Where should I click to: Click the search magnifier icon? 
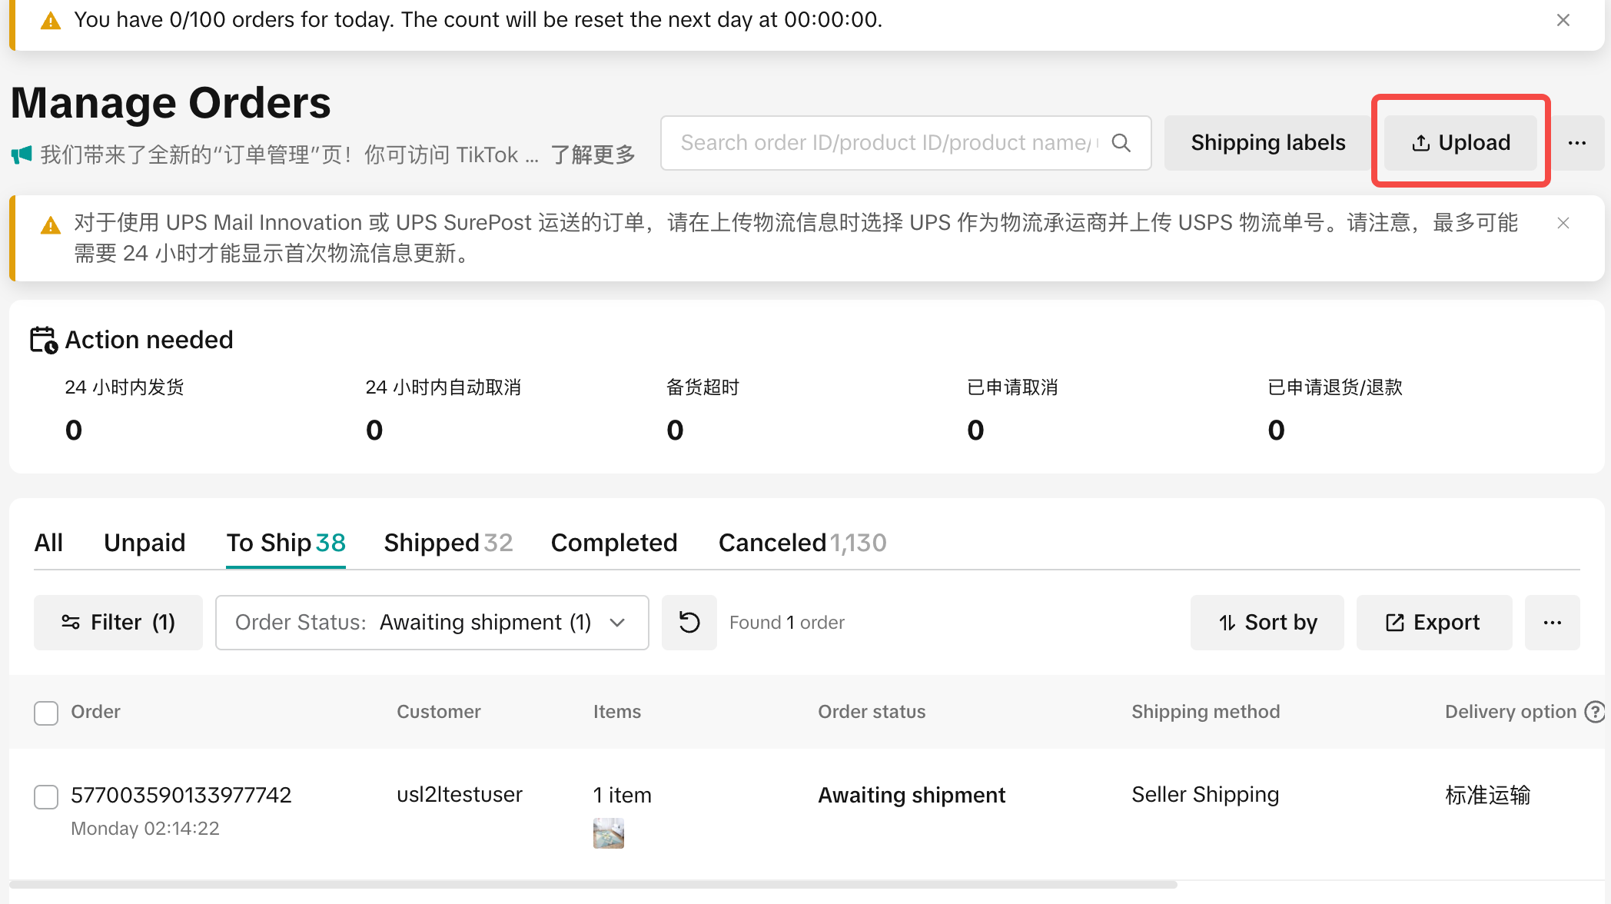coord(1121,143)
